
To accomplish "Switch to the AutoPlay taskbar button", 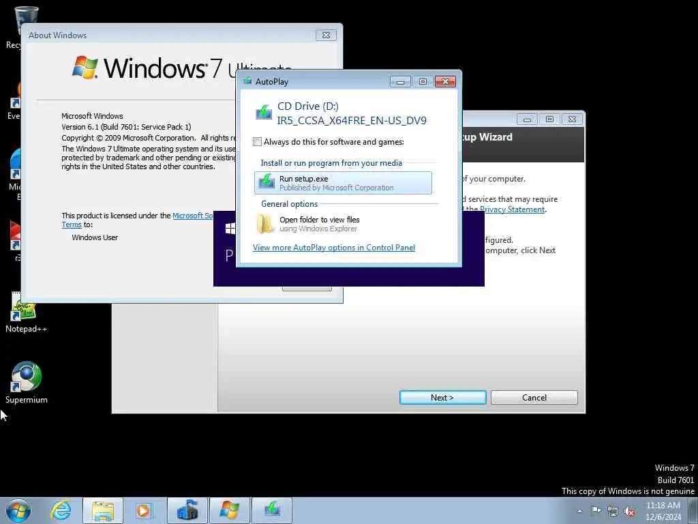I will (x=272, y=510).
